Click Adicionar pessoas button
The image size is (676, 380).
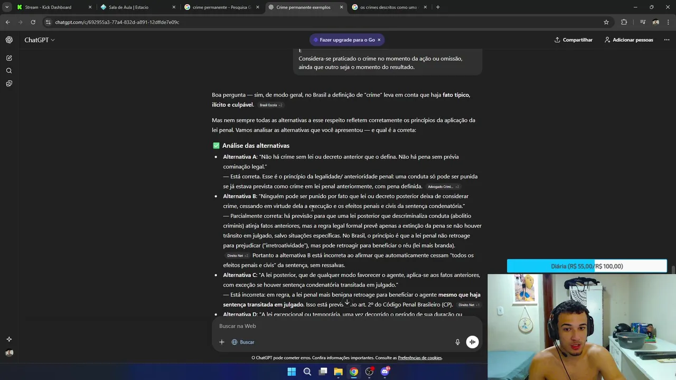click(x=628, y=40)
